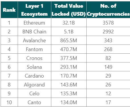
Task: Select the No. of Cryptocurrencies header
Action: [108, 10]
